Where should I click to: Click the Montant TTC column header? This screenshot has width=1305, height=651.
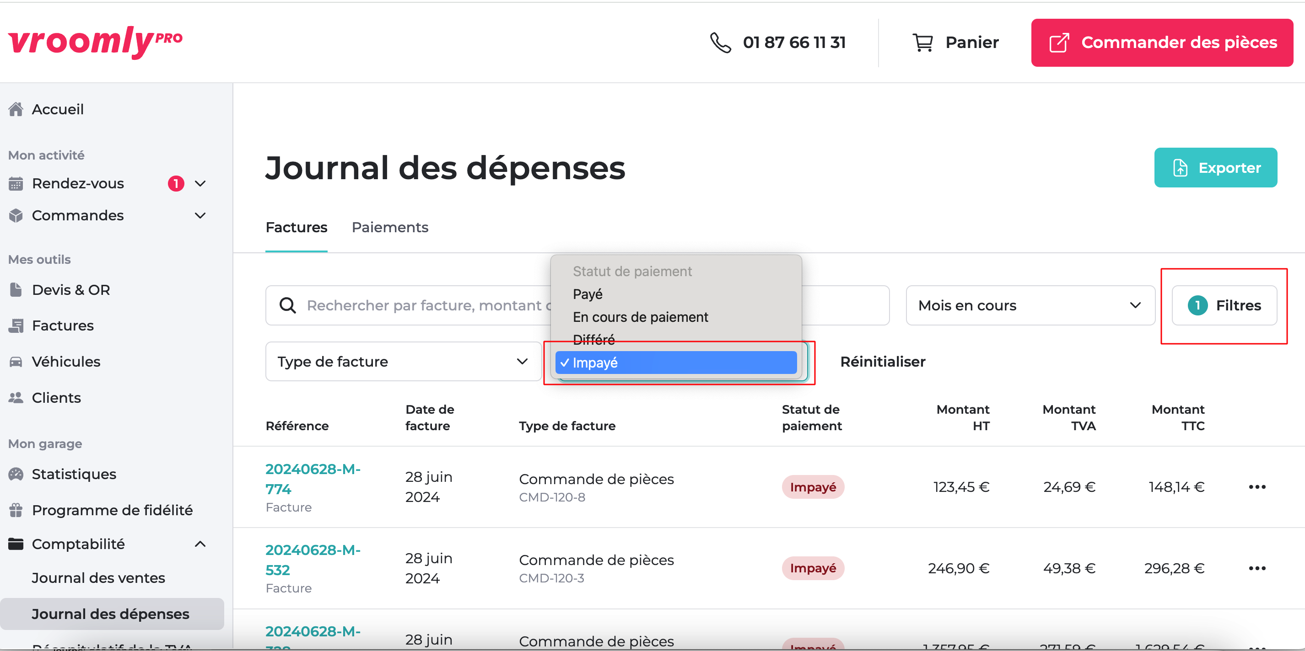click(x=1178, y=418)
